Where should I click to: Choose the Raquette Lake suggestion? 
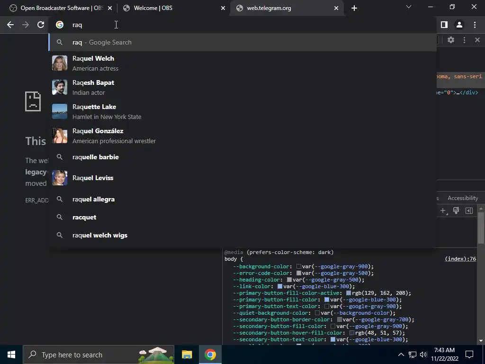click(242, 111)
